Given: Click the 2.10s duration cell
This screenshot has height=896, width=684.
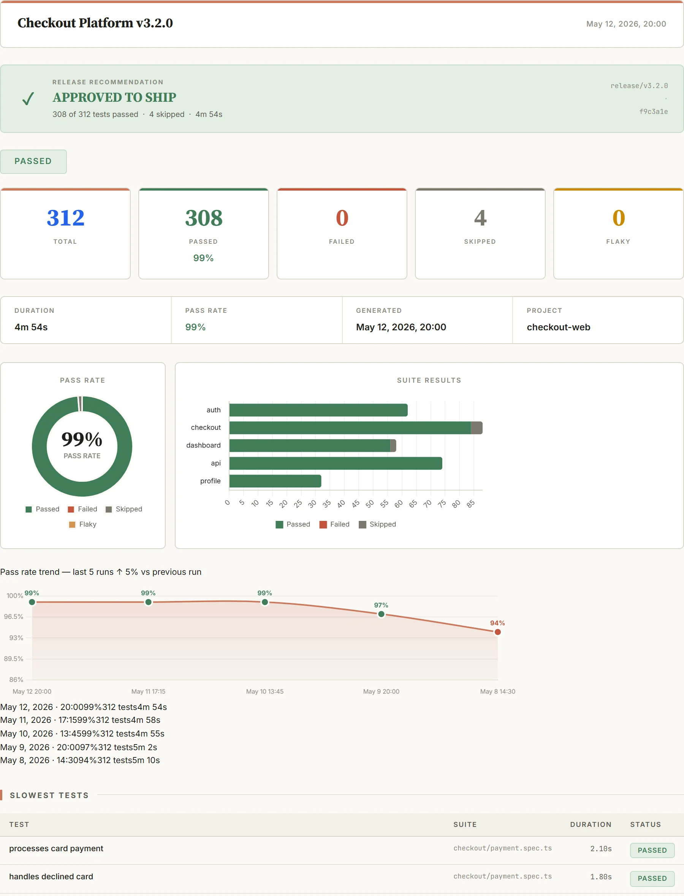Looking at the screenshot, I should (601, 849).
